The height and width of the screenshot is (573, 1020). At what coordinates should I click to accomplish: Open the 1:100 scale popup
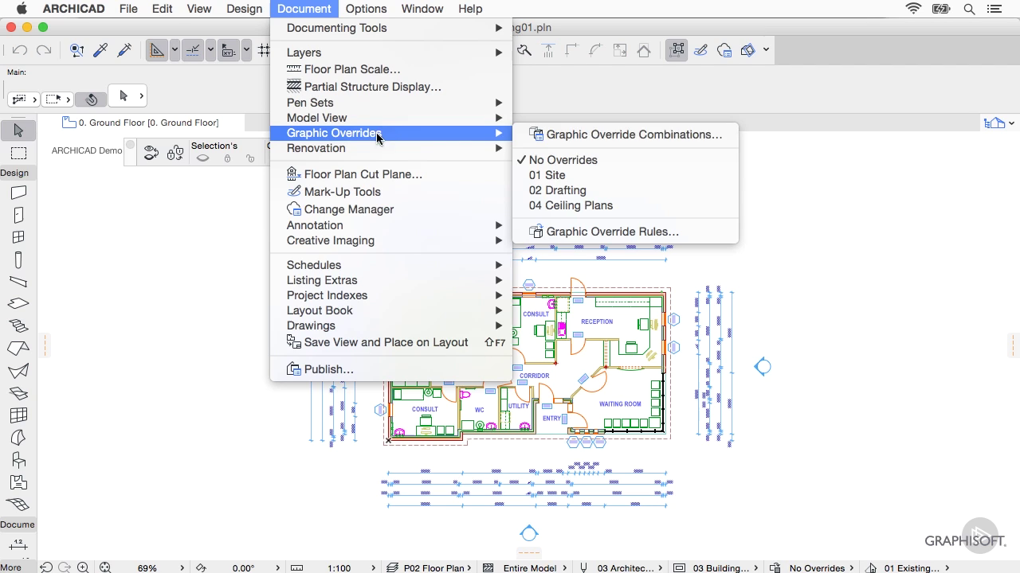[x=339, y=567]
